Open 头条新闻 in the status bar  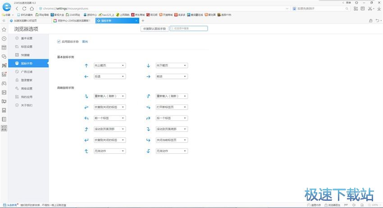pos(10,205)
